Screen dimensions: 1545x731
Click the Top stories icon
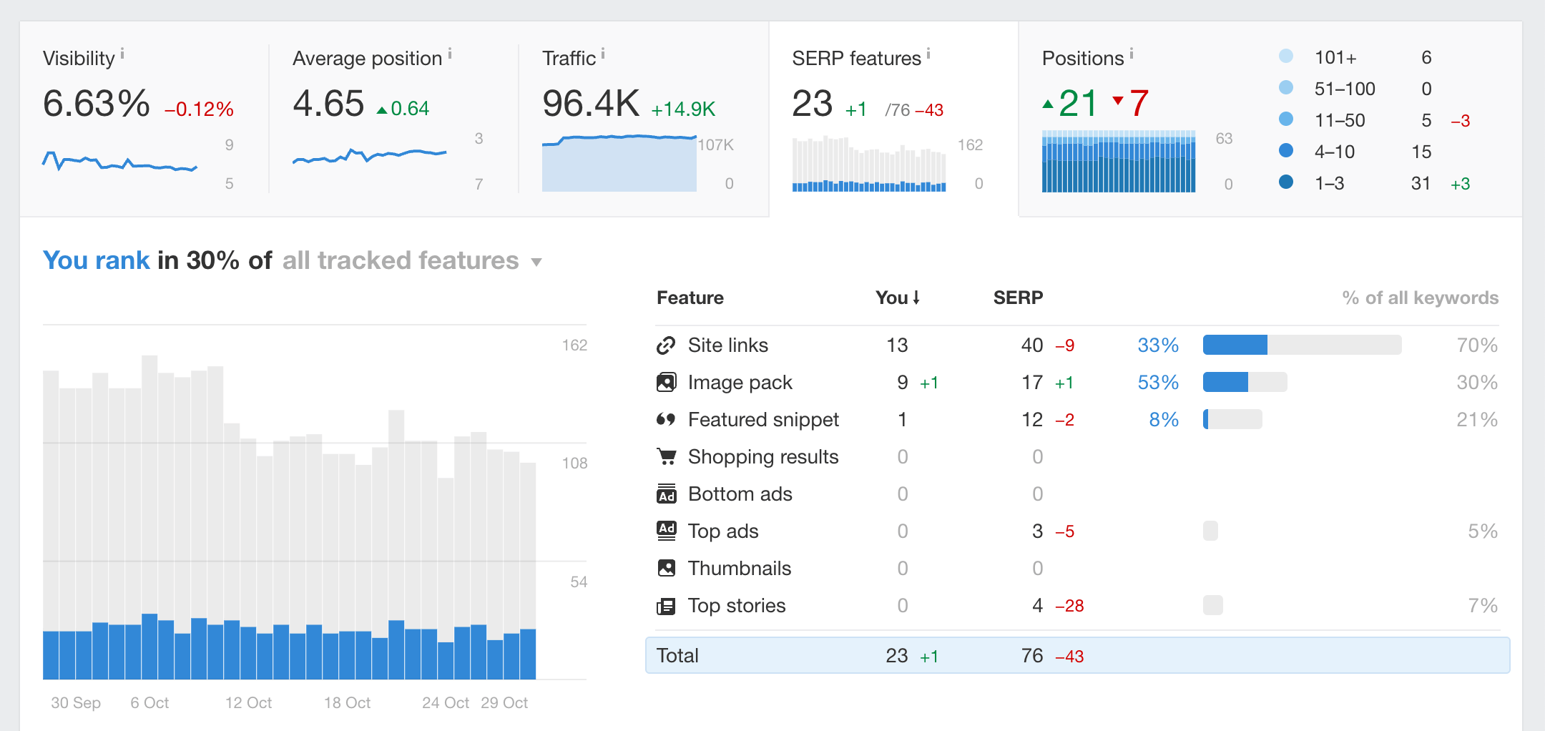click(667, 605)
